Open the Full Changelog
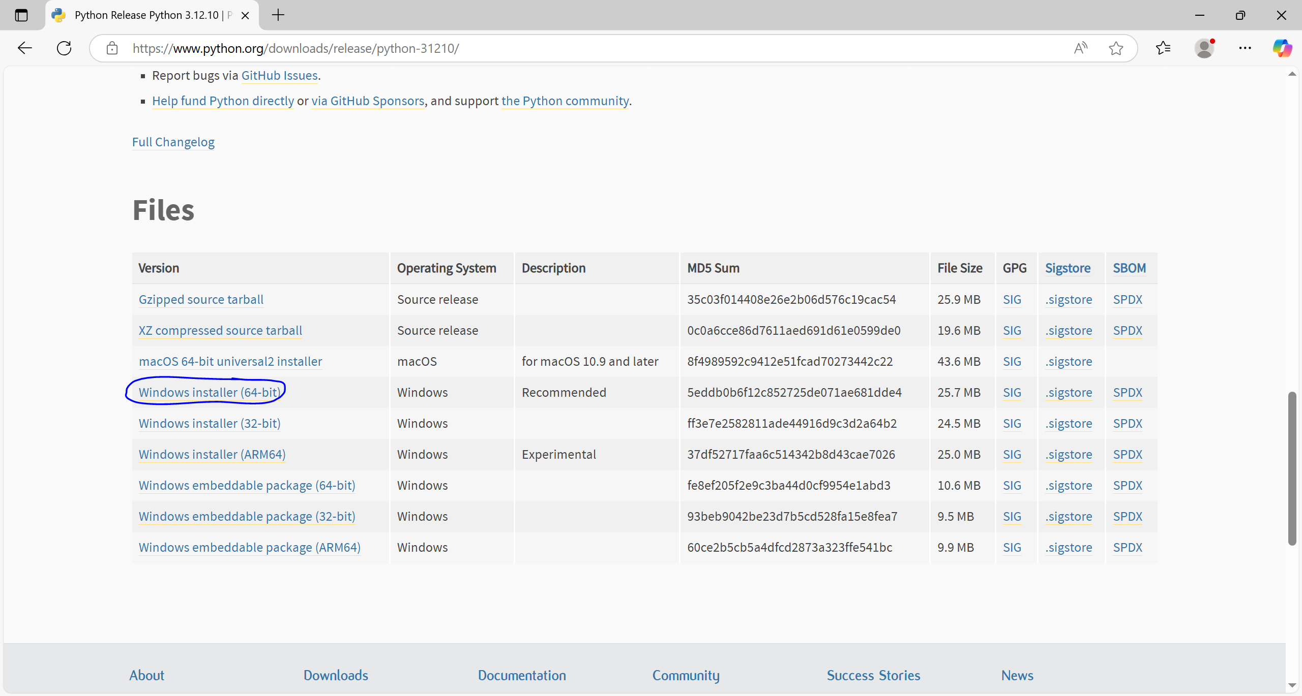 tap(173, 142)
